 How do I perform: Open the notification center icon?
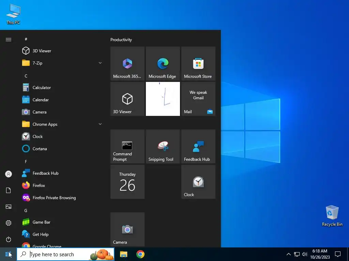[338, 254]
